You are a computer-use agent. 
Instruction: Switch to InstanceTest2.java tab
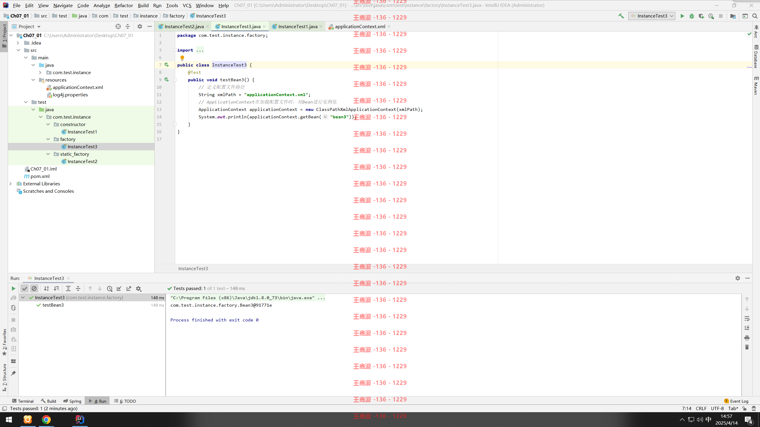point(184,26)
